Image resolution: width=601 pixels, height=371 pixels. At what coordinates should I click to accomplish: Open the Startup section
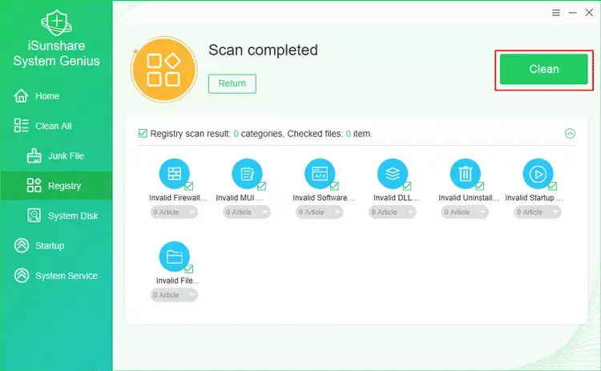click(56, 245)
